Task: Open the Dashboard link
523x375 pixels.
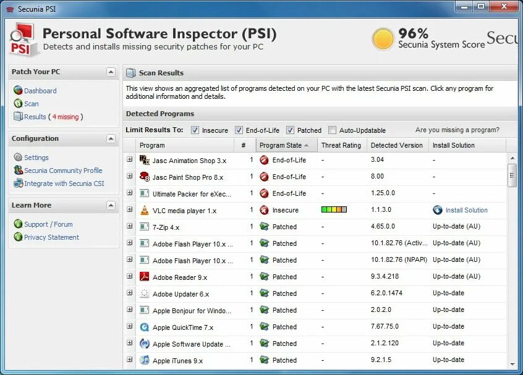Action: pyautogui.click(x=40, y=91)
